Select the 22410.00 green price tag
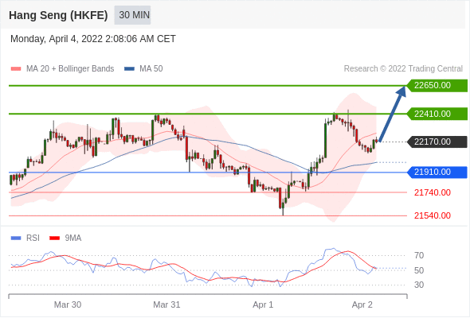 click(437, 114)
